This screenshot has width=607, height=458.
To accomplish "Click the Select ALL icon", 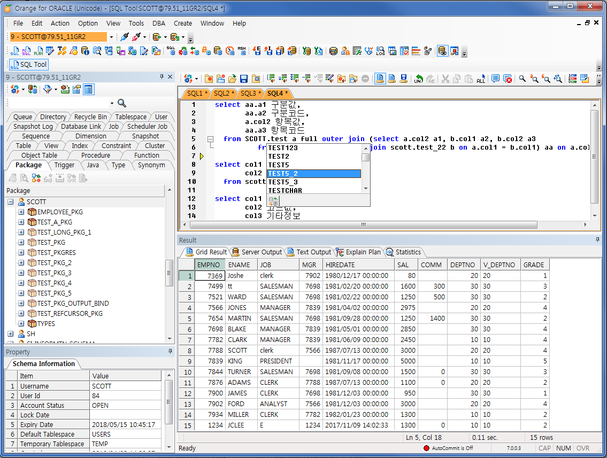I will [481, 79].
